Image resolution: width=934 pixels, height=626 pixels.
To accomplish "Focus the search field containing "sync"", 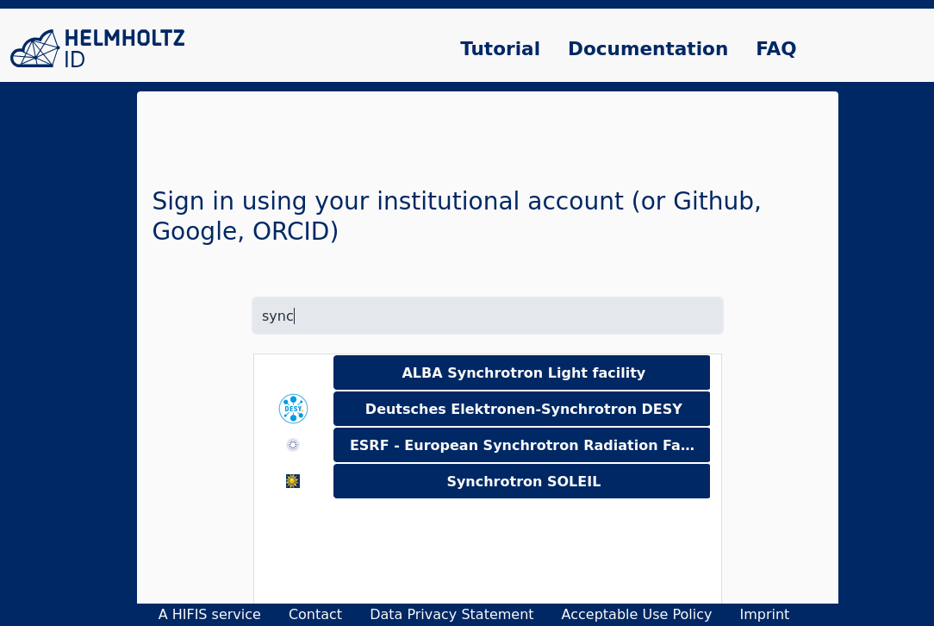I will [487, 316].
